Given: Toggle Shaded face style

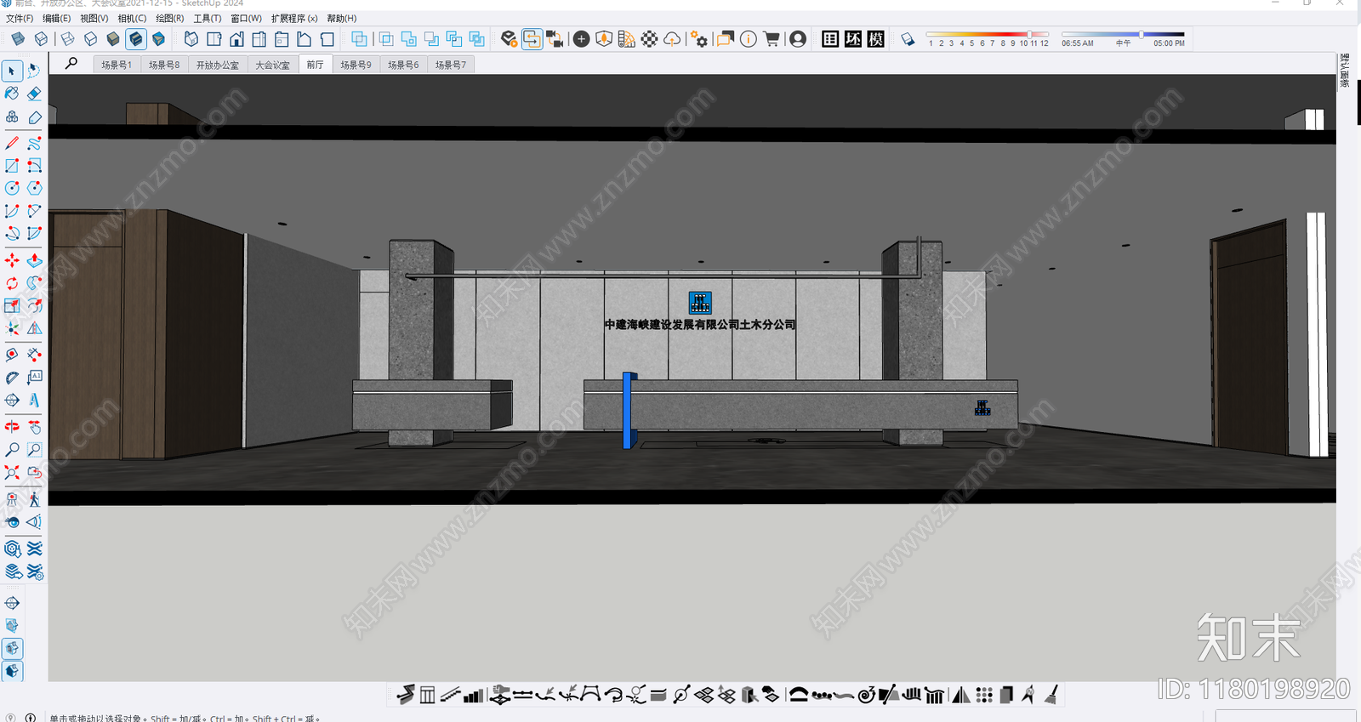Looking at the screenshot, I should click(x=113, y=39).
